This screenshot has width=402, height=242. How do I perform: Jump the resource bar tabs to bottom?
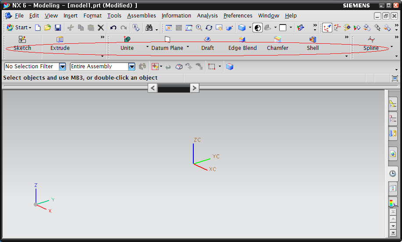(x=393, y=233)
